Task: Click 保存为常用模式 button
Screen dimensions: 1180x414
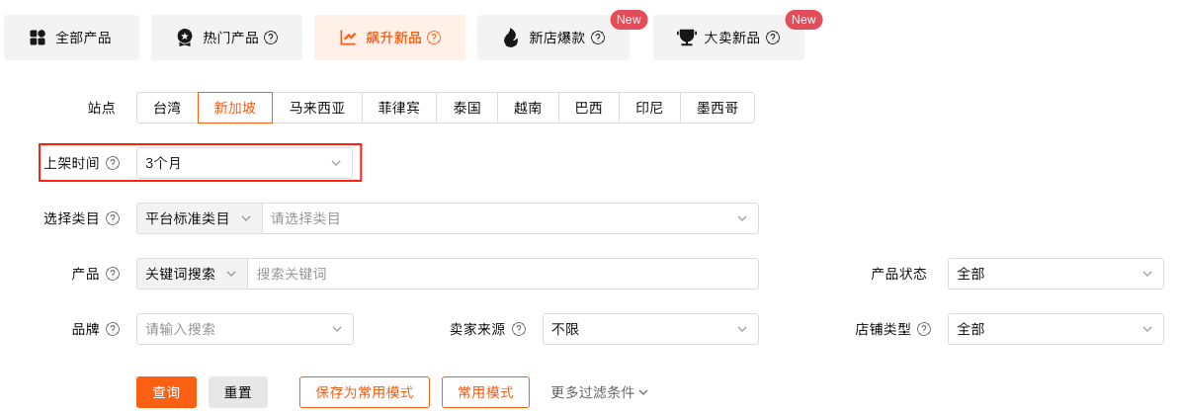Action: coord(365,392)
